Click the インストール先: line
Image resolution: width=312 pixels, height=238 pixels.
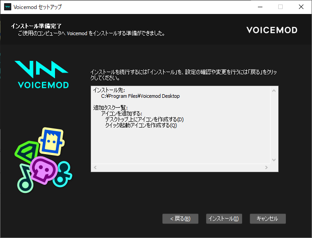[109, 90]
